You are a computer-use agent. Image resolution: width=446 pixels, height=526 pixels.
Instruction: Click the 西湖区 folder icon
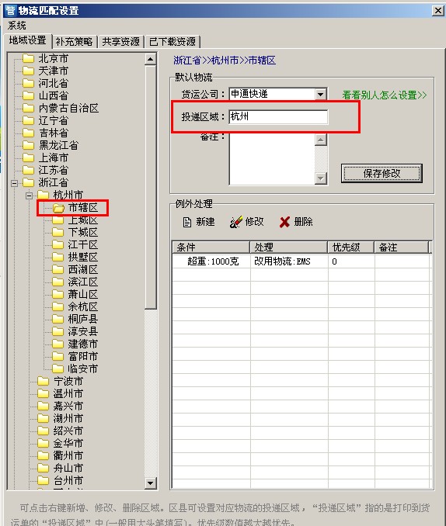tap(57, 269)
